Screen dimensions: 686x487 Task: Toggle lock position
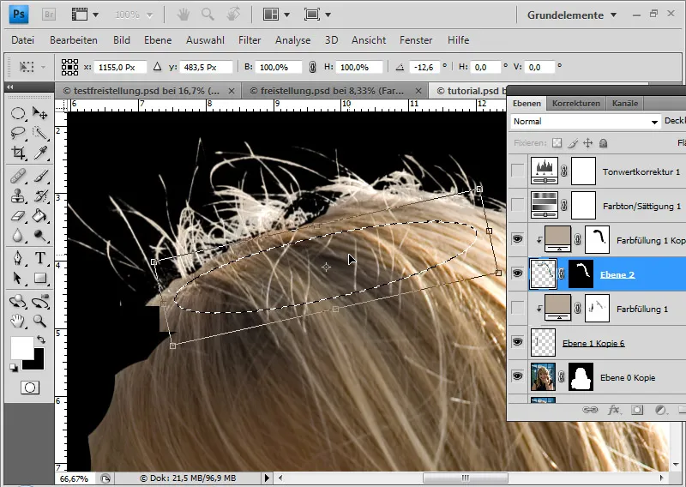(588, 143)
